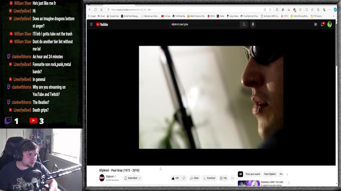Open YouTube hamburger guide menu
341x191 pixels.
point(91,24)
